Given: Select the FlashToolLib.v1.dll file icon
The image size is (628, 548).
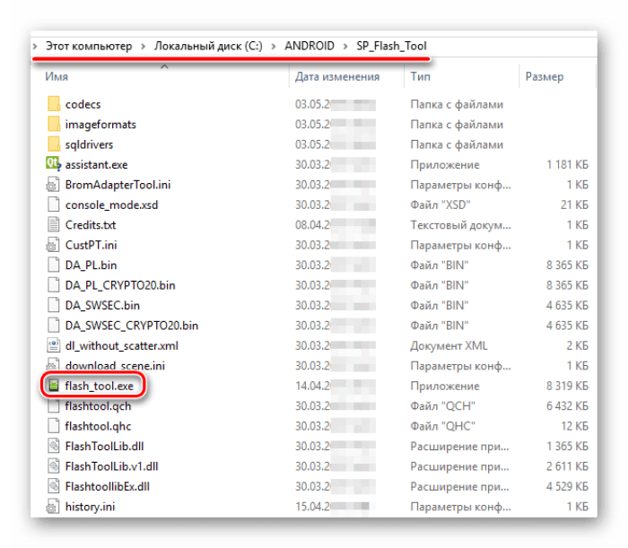Looking at the screenshot, I should [53, 465].
